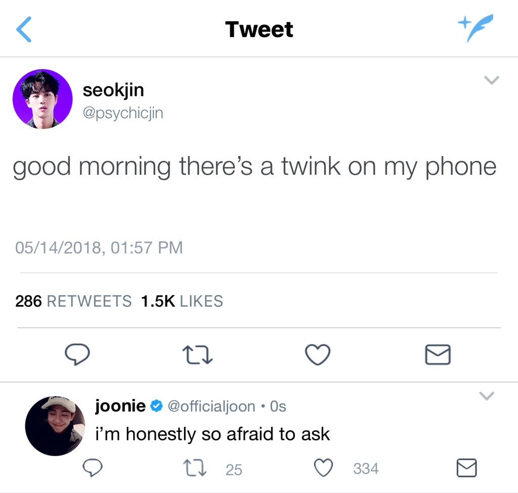Open the @psychicjin handle
Screen dimensions: 518x493
[x=123, y=113]
